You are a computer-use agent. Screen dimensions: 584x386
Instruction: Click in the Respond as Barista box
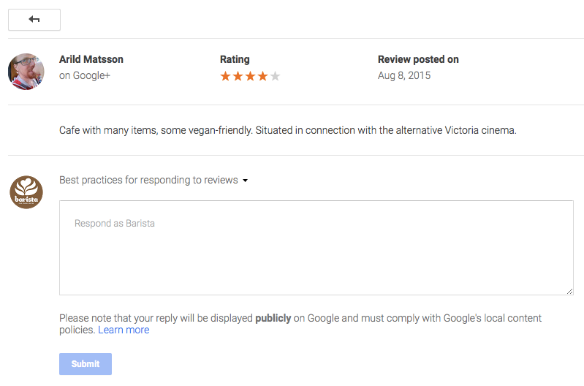click(x=316, y=248)
